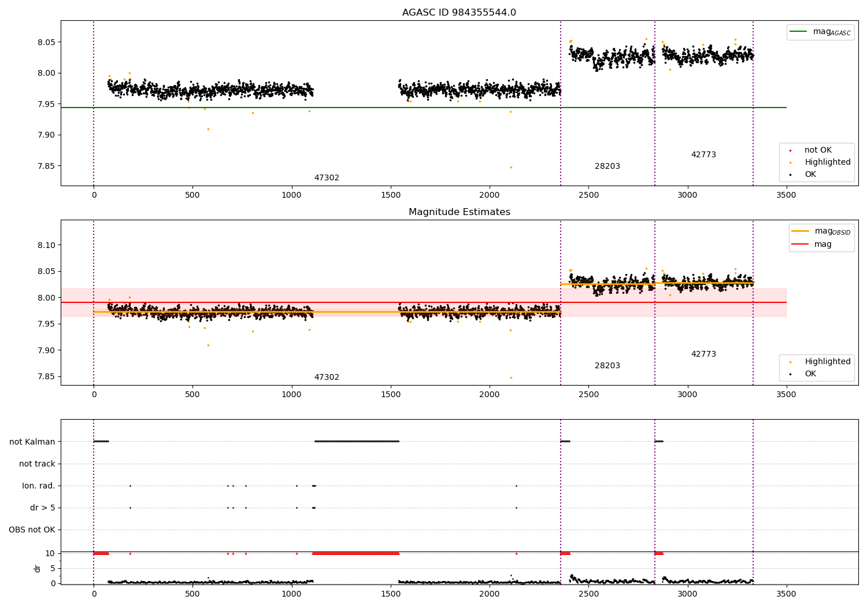Click the 47302 observation label in top plot
The image size is (867, 607).
point(327,178)
